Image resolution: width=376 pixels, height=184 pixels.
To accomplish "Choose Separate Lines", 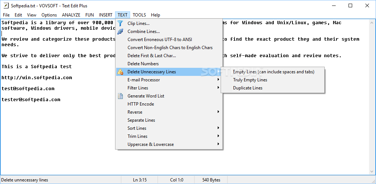I will 169,120.
